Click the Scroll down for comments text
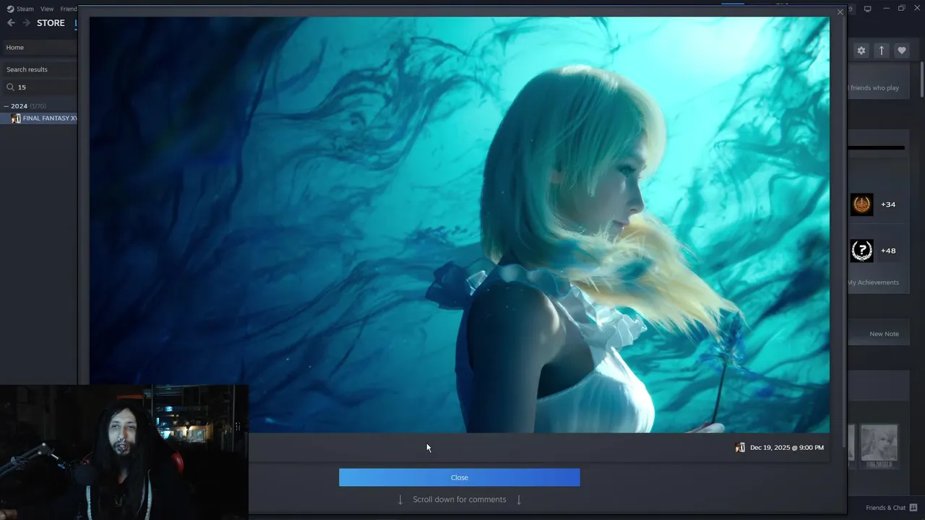The width and height of the screenshot is (925, 520). pos(459,499)
